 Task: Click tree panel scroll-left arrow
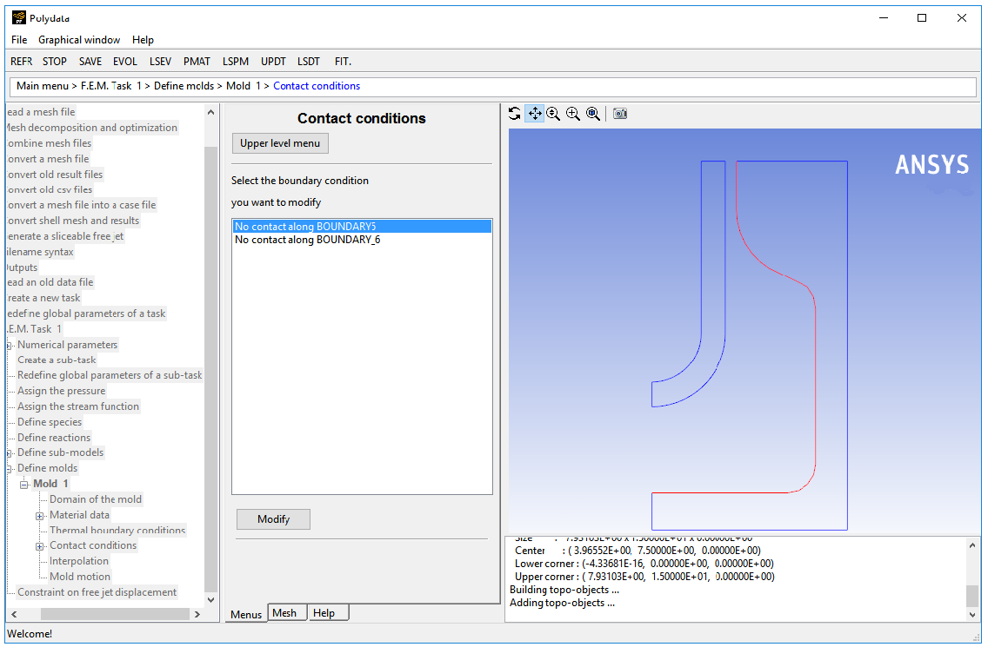click(x=14, y=614)
